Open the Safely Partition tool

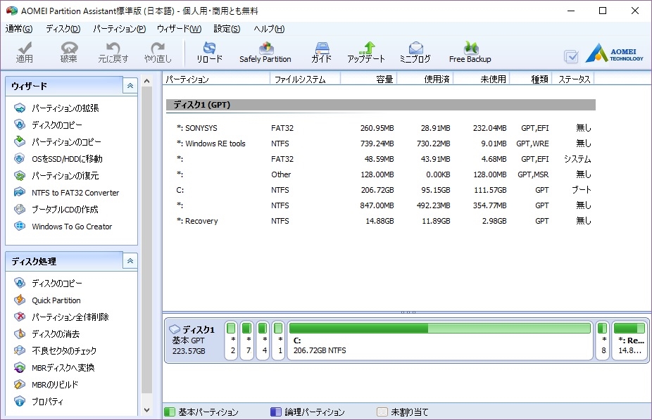(265, 52)
